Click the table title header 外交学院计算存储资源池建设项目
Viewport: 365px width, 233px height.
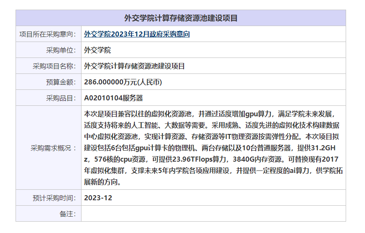point(181,18)
